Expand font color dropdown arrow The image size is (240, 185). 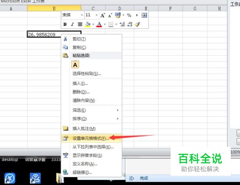point(105,24)
